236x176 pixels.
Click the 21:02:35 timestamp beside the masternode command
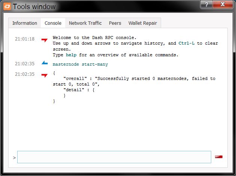pyautogui.click(x=25, y=64)
